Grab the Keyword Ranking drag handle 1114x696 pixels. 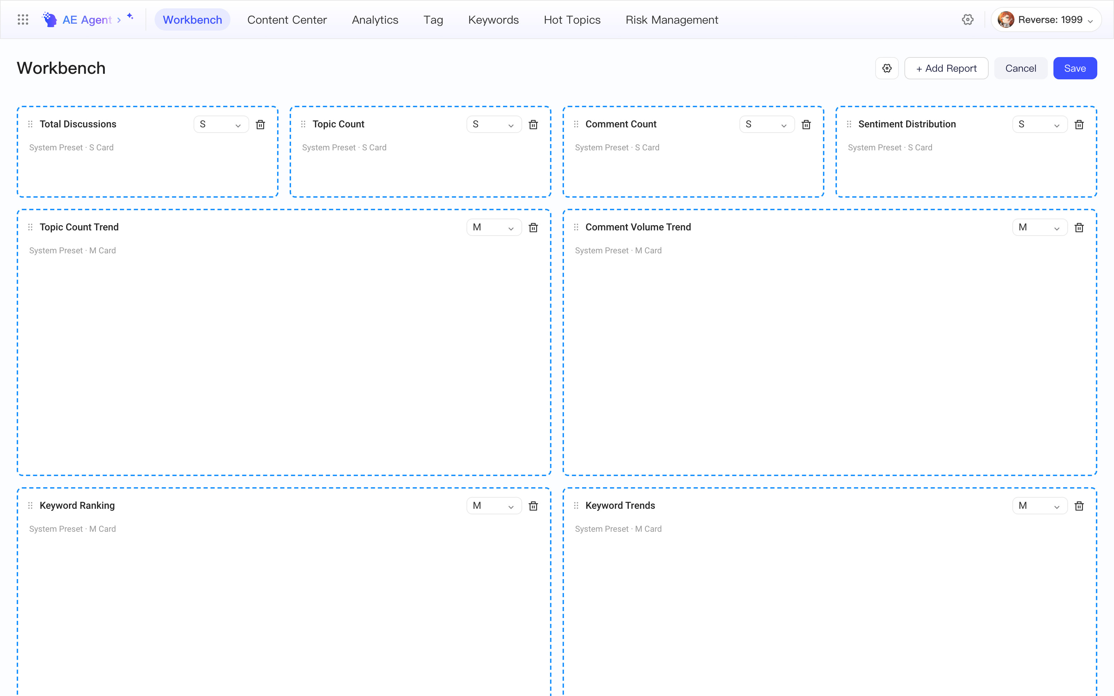click(30, 505)
